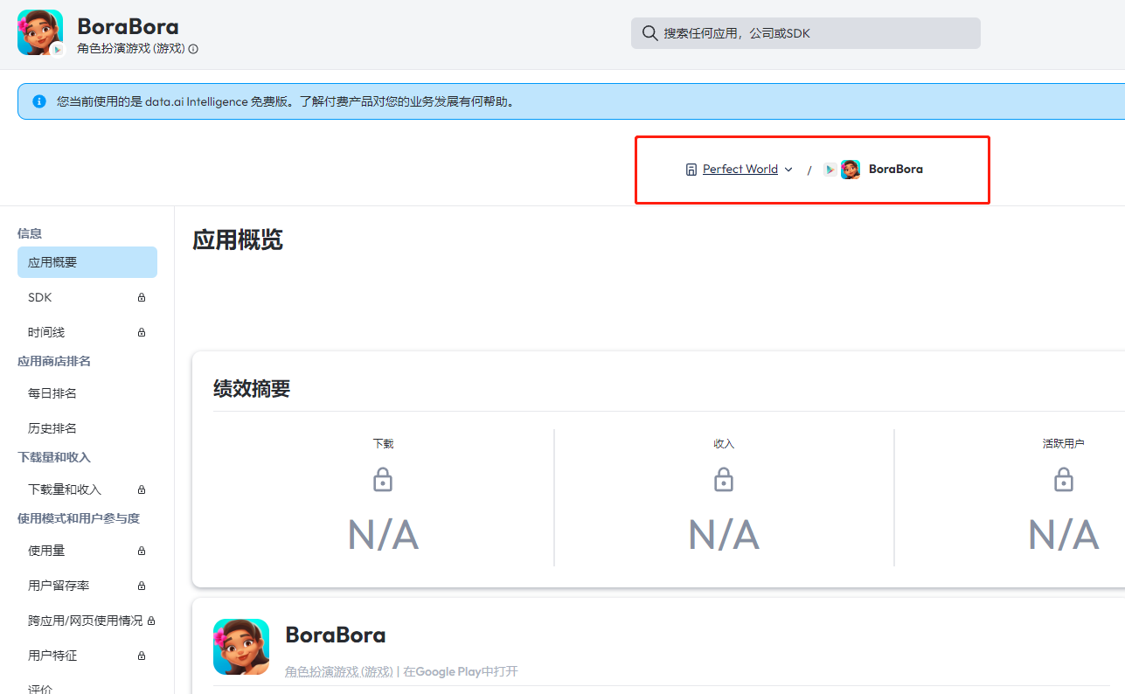Click the 活跃用户 metric label
This screenshot has height=694, width=1125.
point(1064,444)
